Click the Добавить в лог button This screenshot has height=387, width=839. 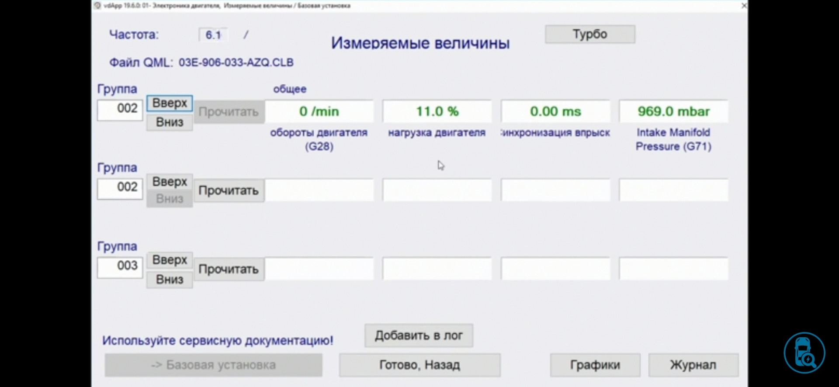pyautogui.click(x=419, y=335)
